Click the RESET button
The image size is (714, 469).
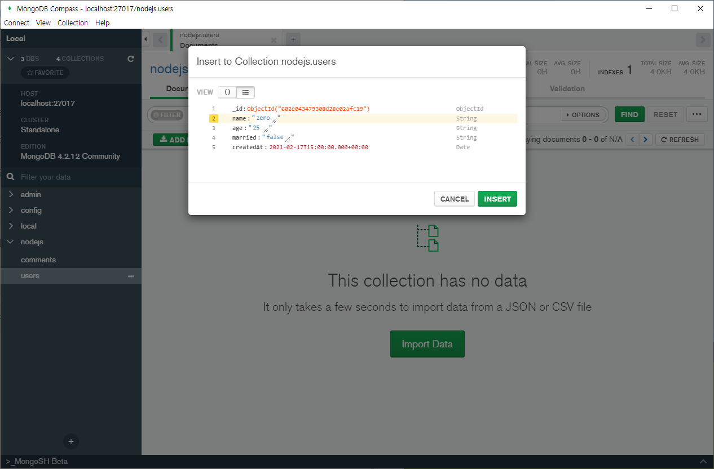point(665,114)
